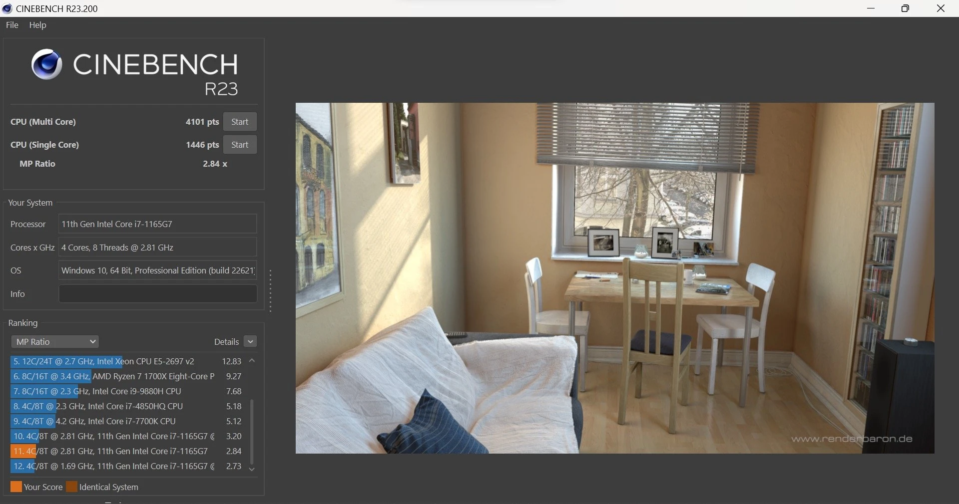This screenshot has height=504, width=959.
Task: Expand the Details dropdown arrow
Action: (x=251, y=342)
